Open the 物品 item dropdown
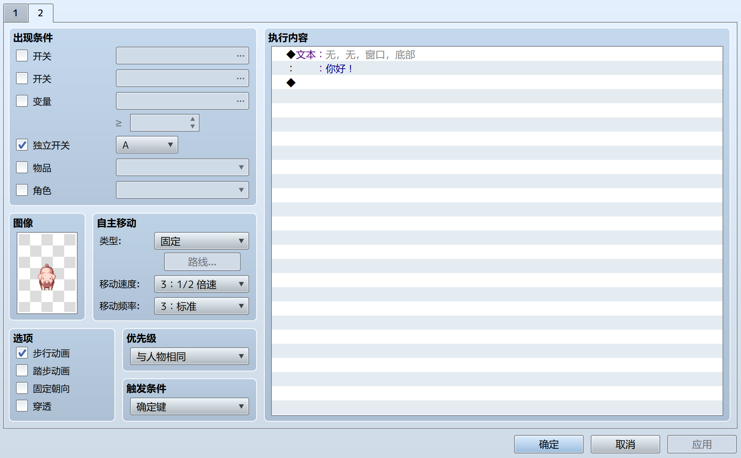741x458 pixels. pos(182,167)
